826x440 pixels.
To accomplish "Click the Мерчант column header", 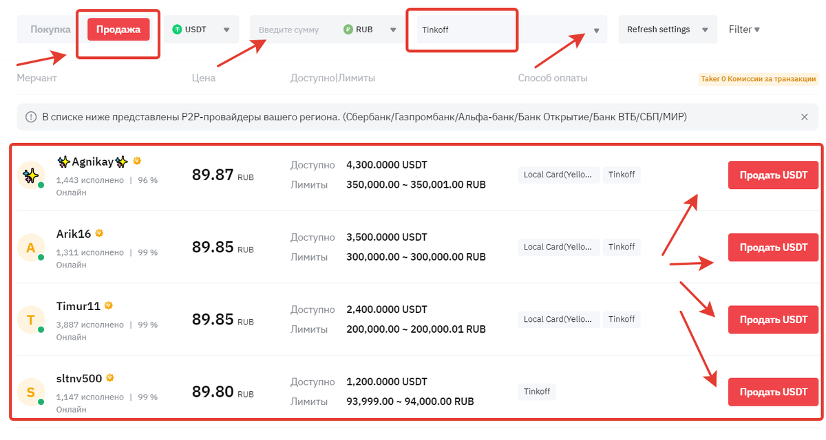I will 37,78.
